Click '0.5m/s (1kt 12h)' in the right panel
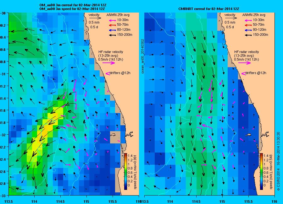This screenshot has width=283, height=204. pos(246,59)
